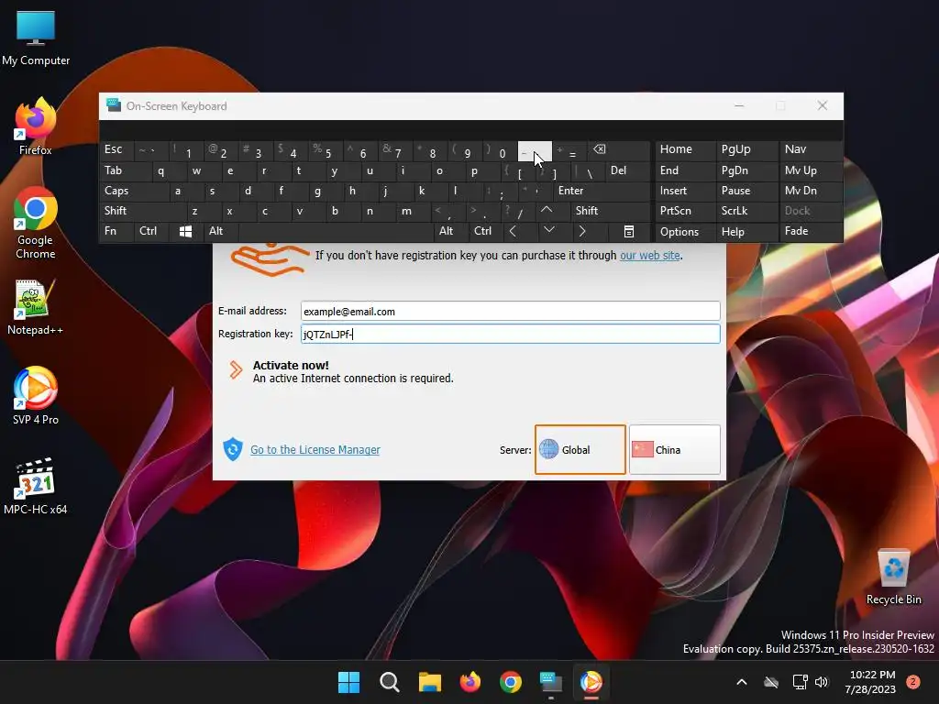Click the PrtScn key on keyboard
939x704 pixels.
684,211
